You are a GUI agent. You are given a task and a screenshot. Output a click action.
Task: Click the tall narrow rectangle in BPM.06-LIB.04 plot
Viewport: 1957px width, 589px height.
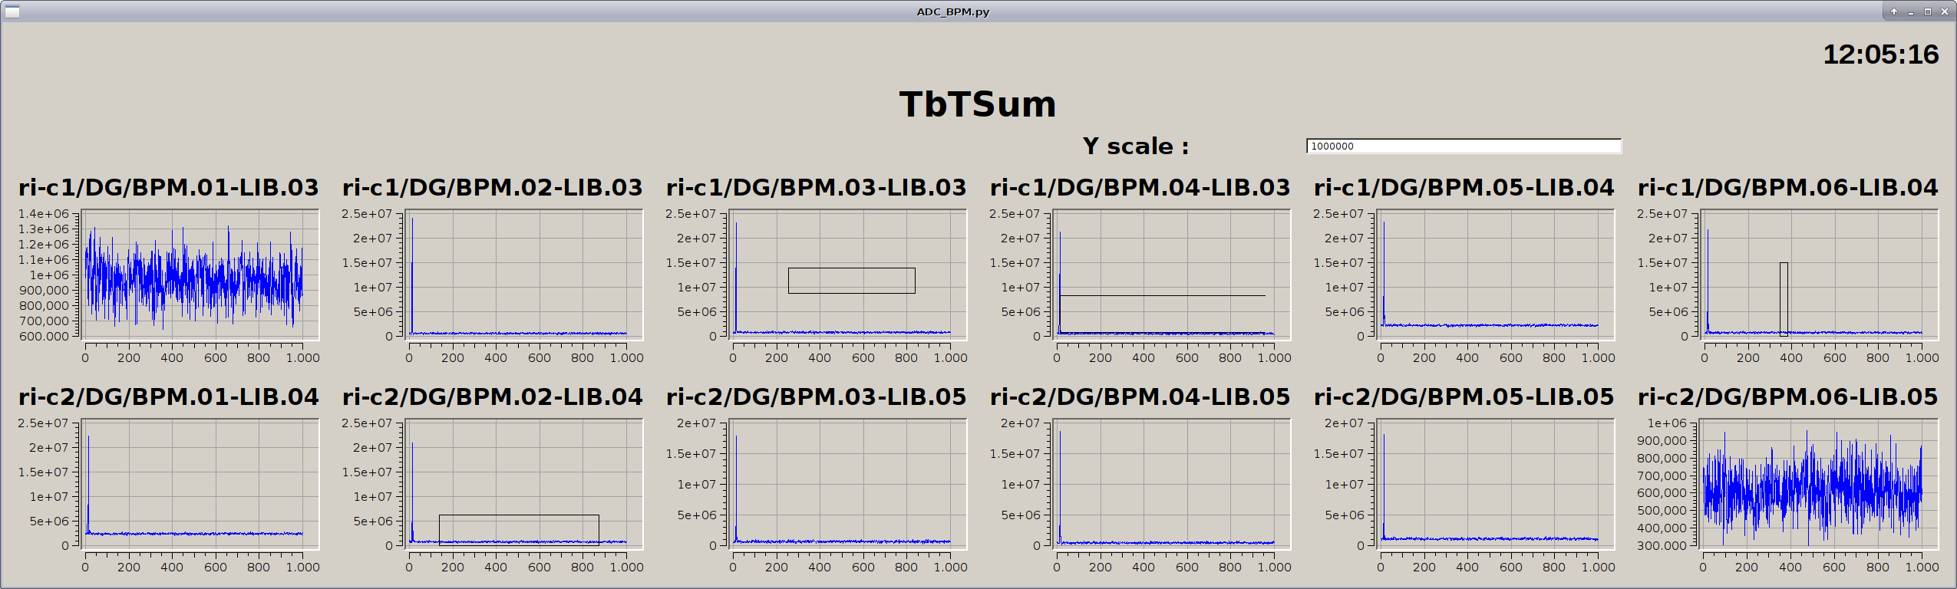(x=1784, y=299)
